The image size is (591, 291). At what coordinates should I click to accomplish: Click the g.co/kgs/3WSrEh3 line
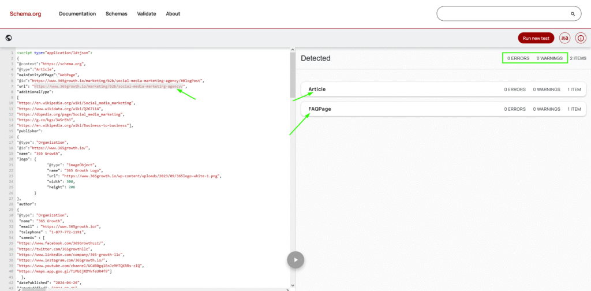pos(46,120)
